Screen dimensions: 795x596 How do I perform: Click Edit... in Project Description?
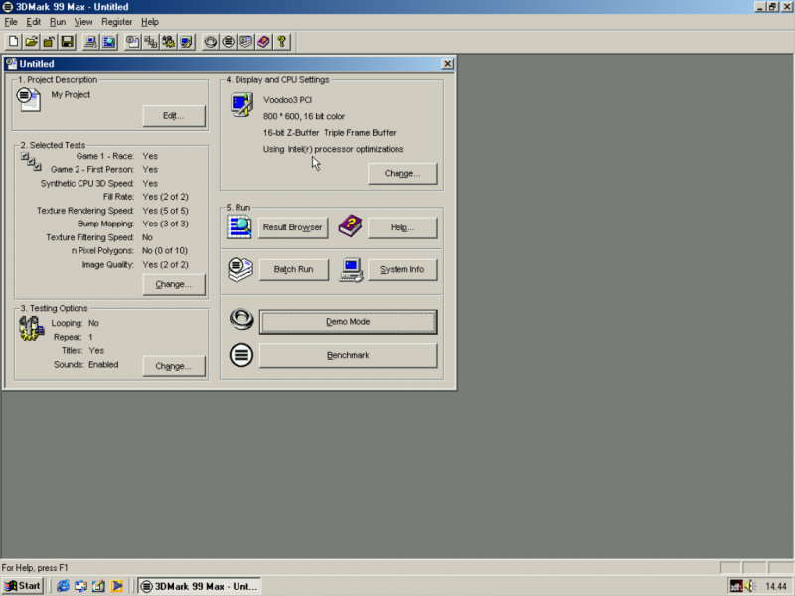coord(173,116)
